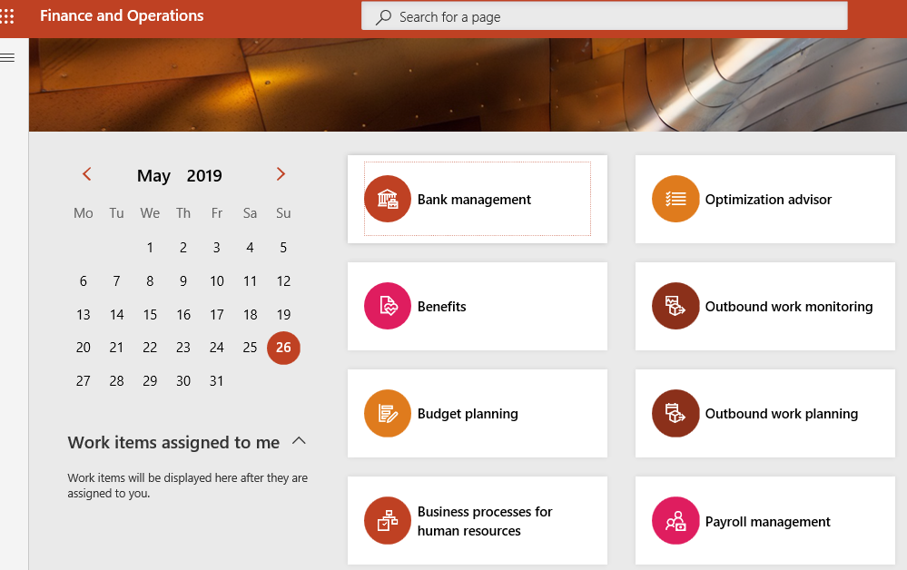
Task: Go to next month in calendar
Action: tap(281, 174)
